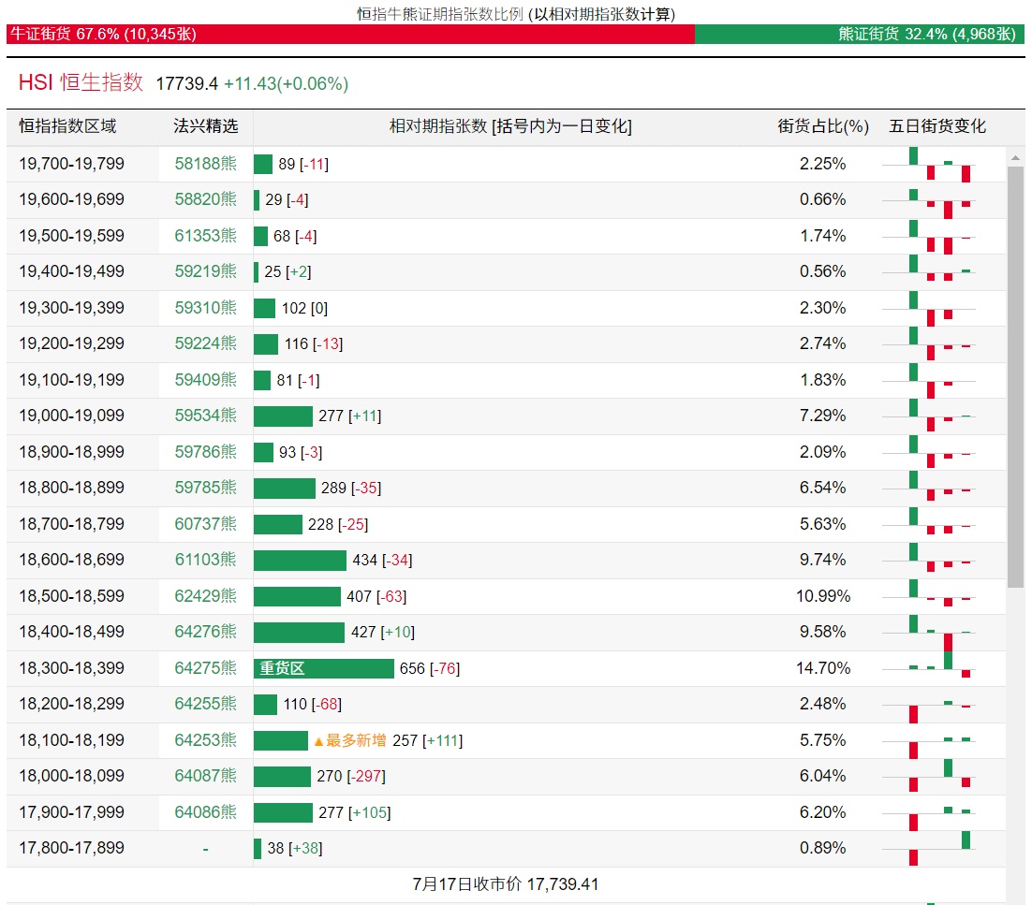Click the 重货区 bar for 18,300-18,399
The height and width of the screenshot is (905, 1032).
pyautogui.click(x=323, y=668)
